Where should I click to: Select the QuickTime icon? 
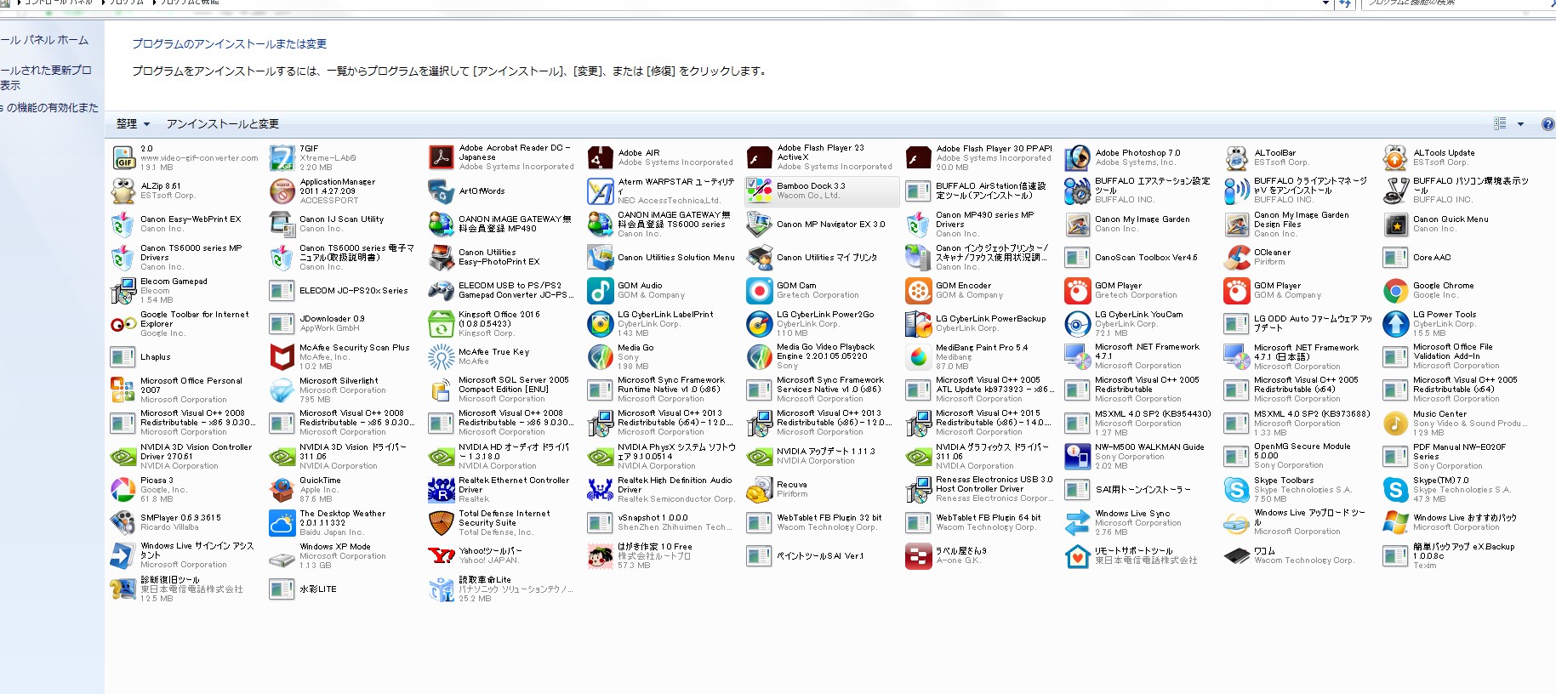(282, 490)
